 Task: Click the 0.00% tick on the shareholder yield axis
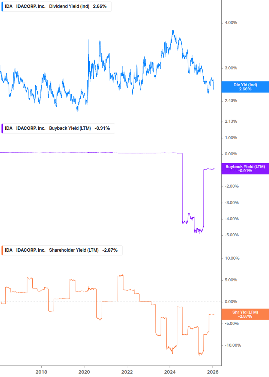click(x=231, y=302)
